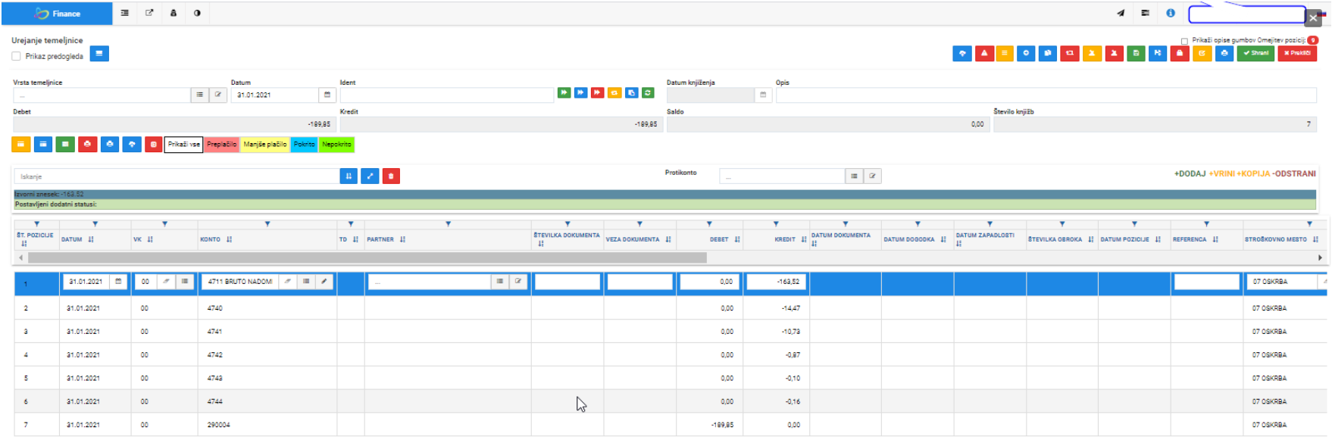Open the external link icon in top bar
This screenshot has width=1332, height=440.
pyautogui.click(x=149, y=14)
